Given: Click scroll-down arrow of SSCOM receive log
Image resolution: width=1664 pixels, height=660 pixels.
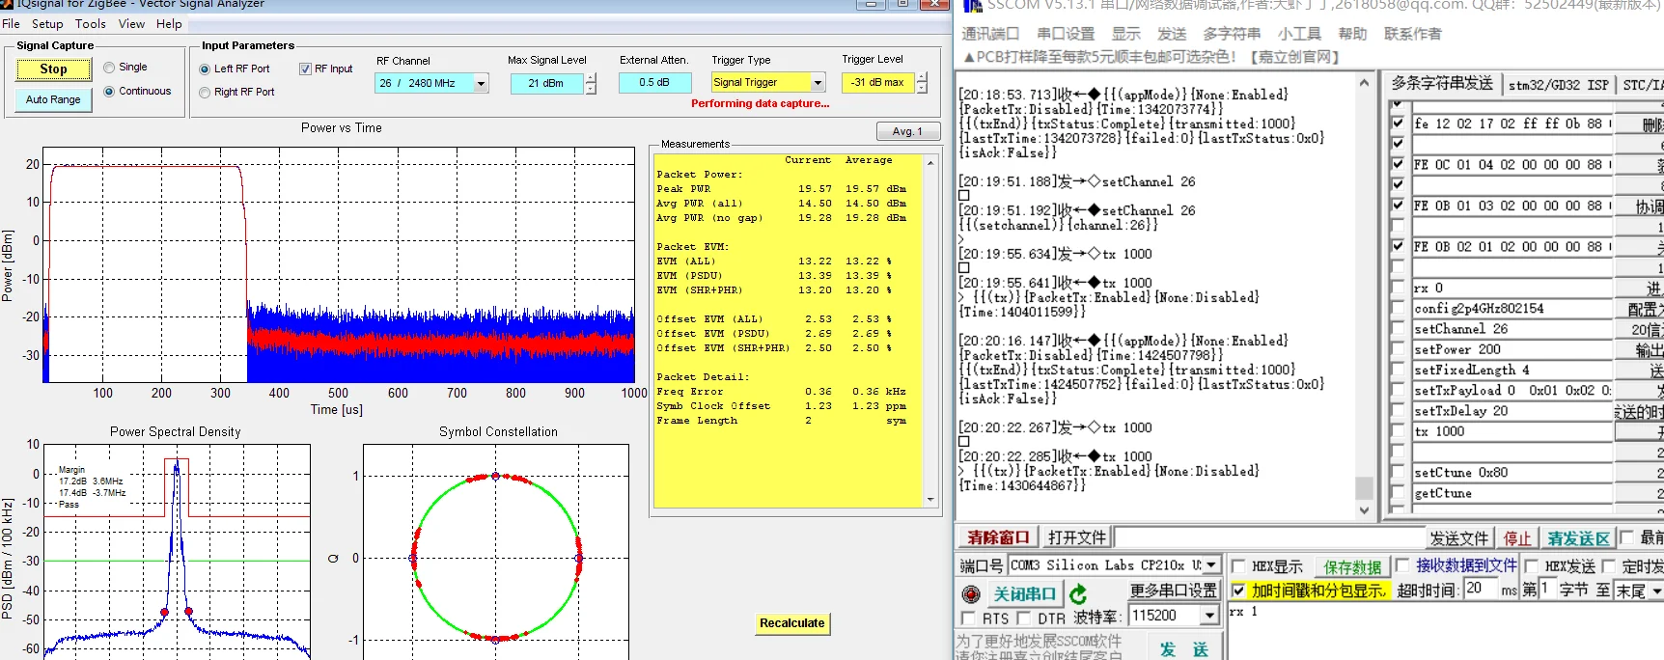Looking at the screenshot, I should coord(1364,510).
